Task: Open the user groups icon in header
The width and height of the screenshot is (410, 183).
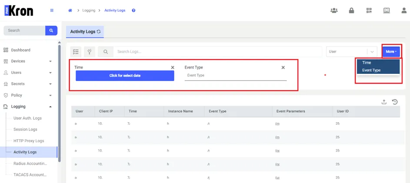Action: pos(334,10)
